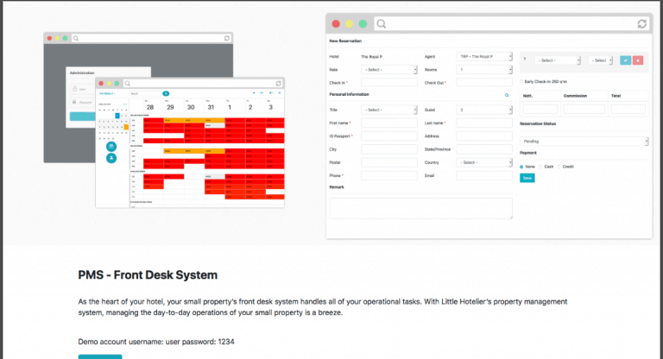Click the City input field
The width and height of the screenshot is (663, 359).
[x=389, y=149]
